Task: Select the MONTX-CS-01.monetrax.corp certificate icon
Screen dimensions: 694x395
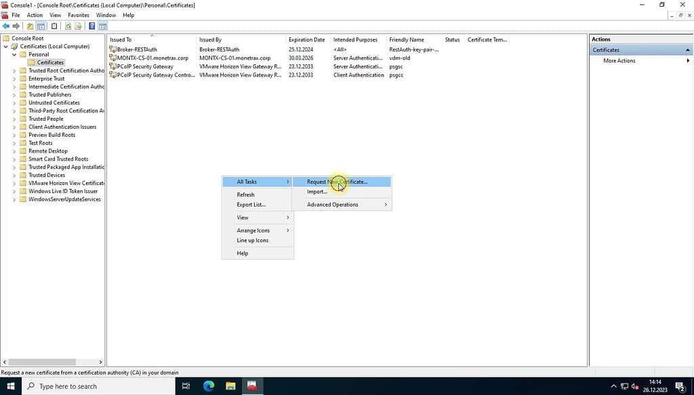Action: coord(113,58)
